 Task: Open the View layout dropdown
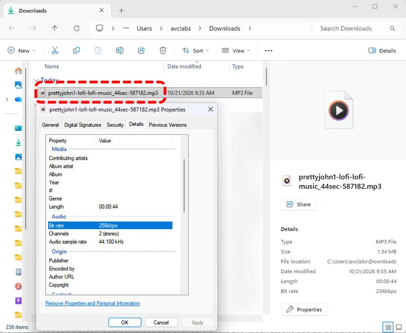tap(236, 51)
